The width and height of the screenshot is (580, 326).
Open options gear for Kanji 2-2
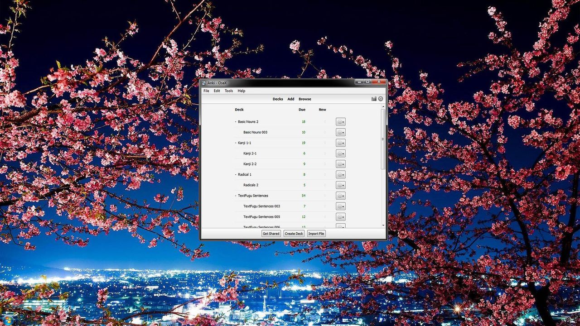pyautogui.click(x=341, y=164)
